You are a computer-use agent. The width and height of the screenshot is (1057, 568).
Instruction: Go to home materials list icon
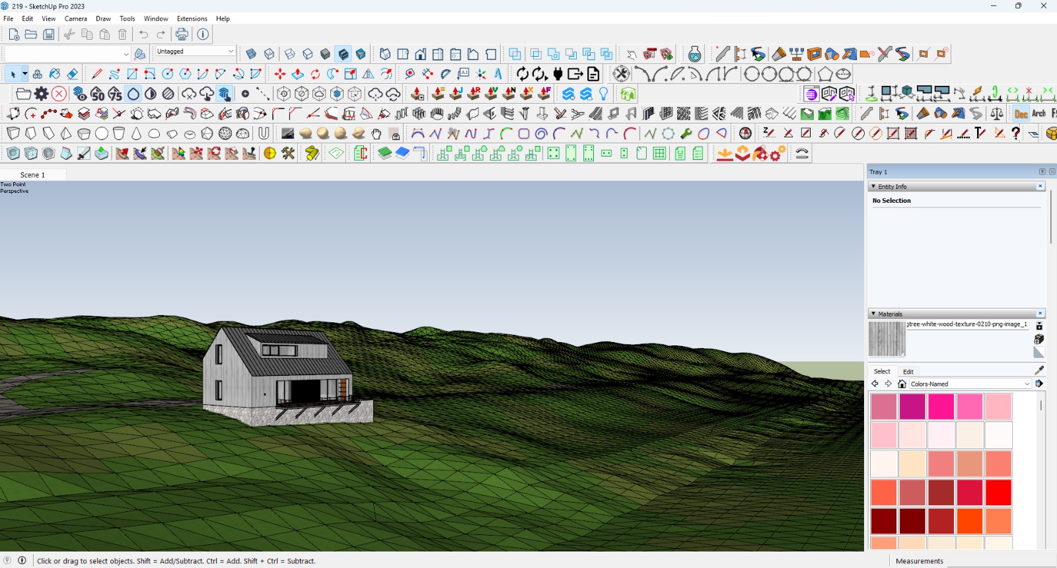coord(902,384)
